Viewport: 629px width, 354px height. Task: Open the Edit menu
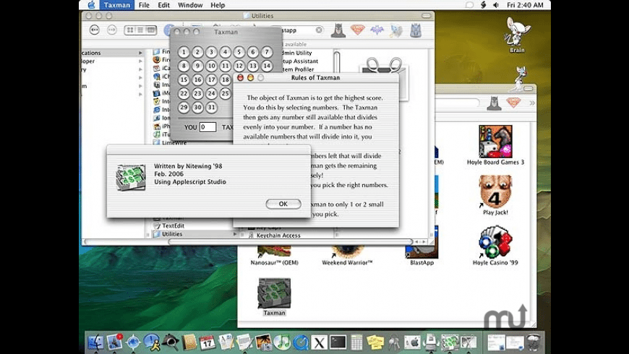[163, 5]
